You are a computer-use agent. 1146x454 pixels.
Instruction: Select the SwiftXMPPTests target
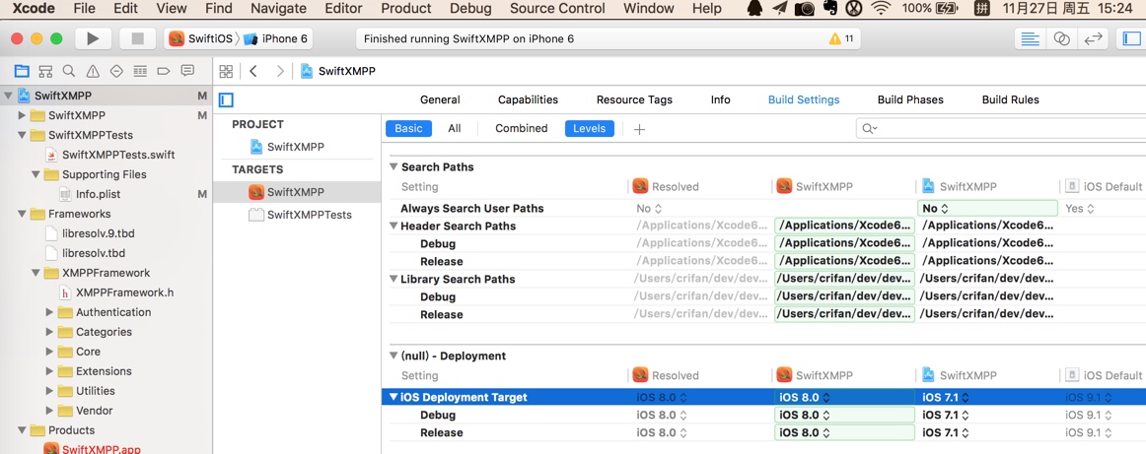[x=309, y=215]
